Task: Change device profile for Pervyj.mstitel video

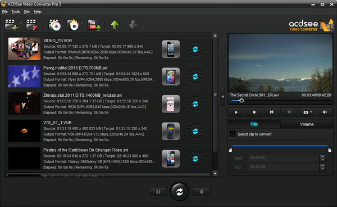Action: coord(171,76)
